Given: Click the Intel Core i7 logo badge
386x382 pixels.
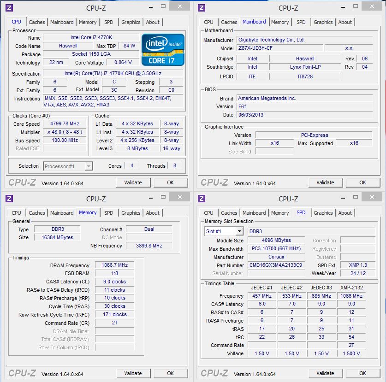Looking at the screenshot, I should 163,49.
